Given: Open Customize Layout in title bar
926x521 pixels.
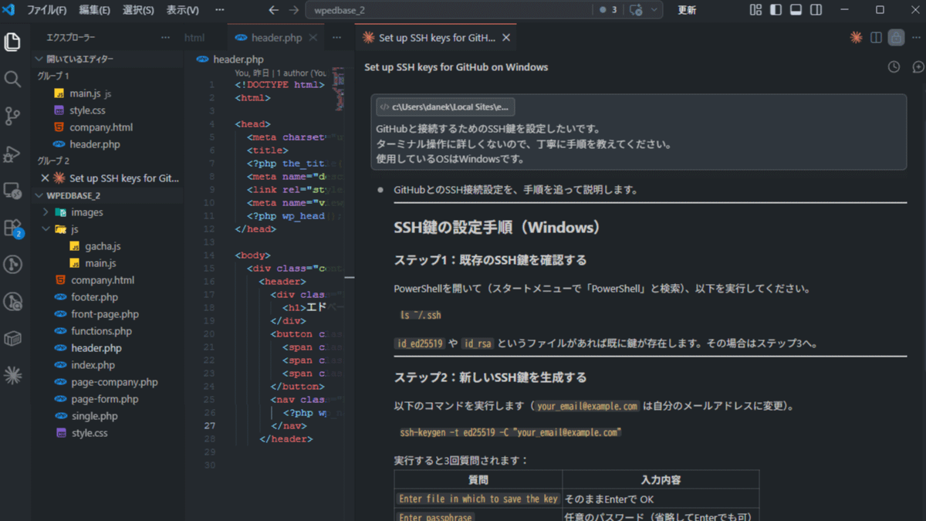Looking at the screenshot, I should click(x=756, y=10).
